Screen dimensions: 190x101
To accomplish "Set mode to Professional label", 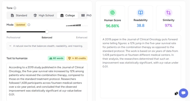I will (13, 37).
